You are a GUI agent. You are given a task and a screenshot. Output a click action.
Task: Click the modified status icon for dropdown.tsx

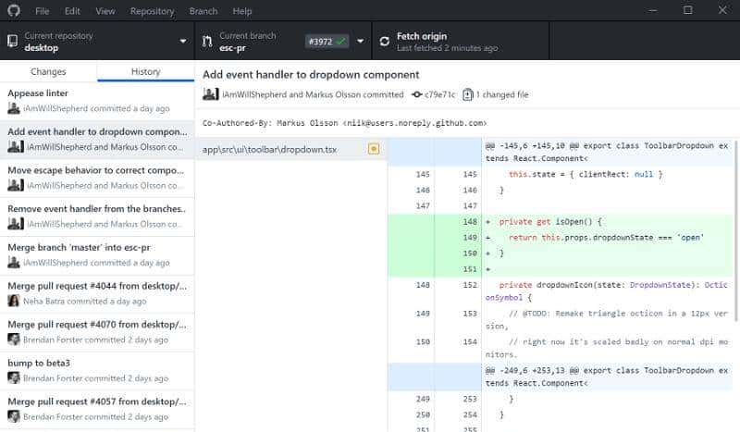pos(374,149)
